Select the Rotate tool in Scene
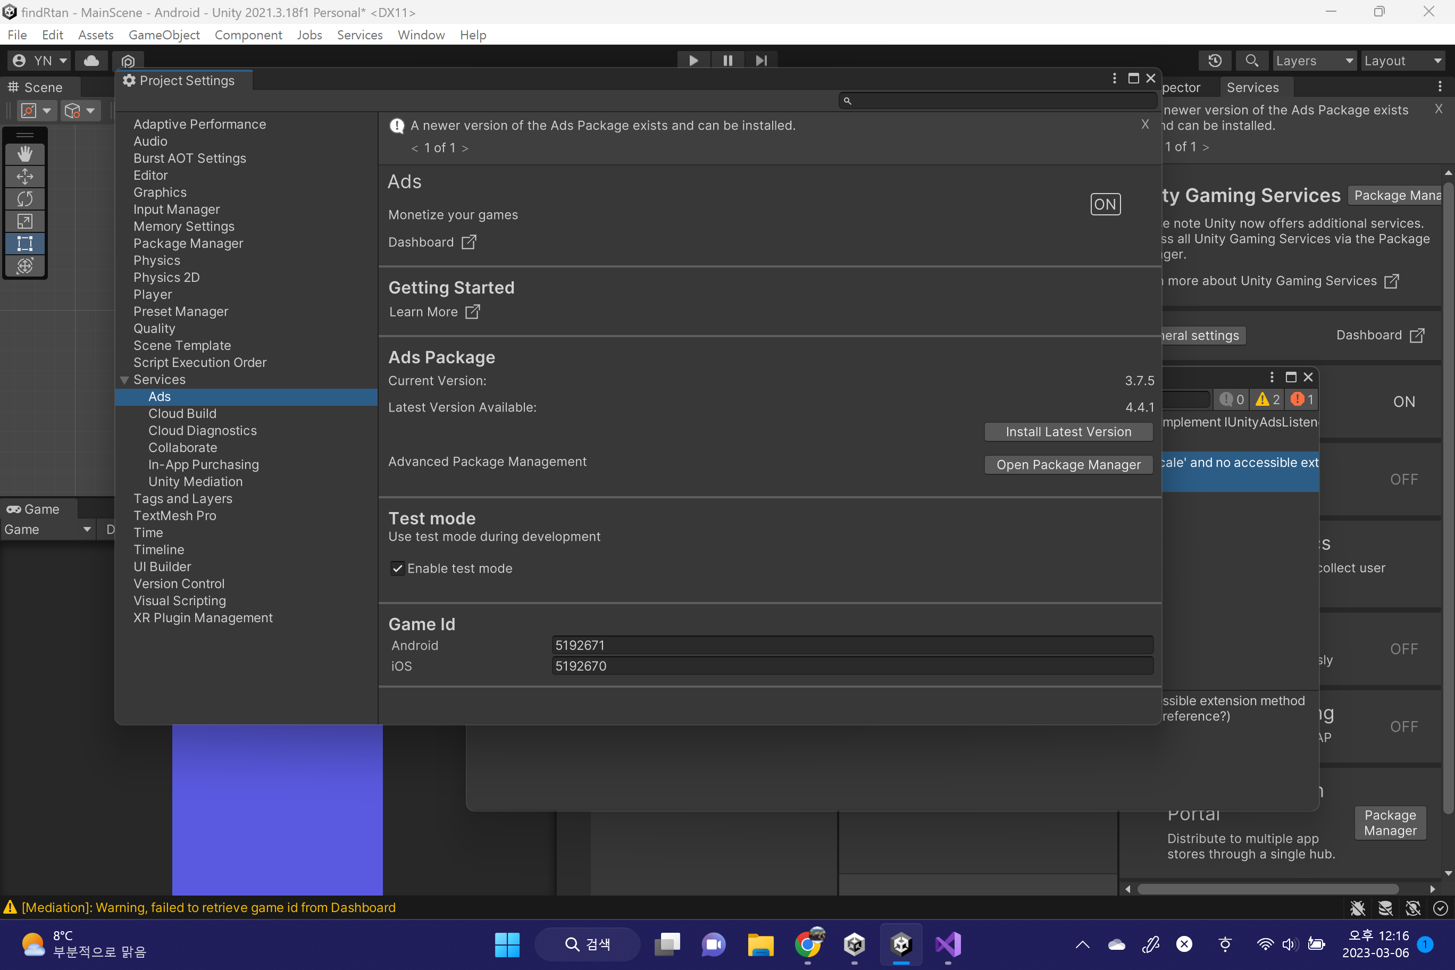The image size is (1455, 970). coord(25,199)
